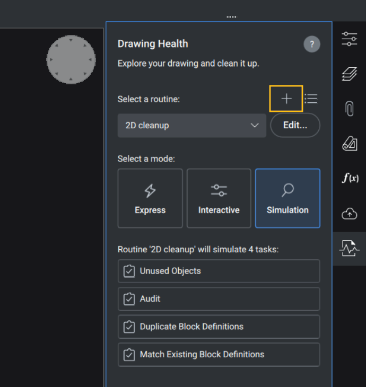Open the Attachments paperclip panel icon
366x387 pixels.
349,108
